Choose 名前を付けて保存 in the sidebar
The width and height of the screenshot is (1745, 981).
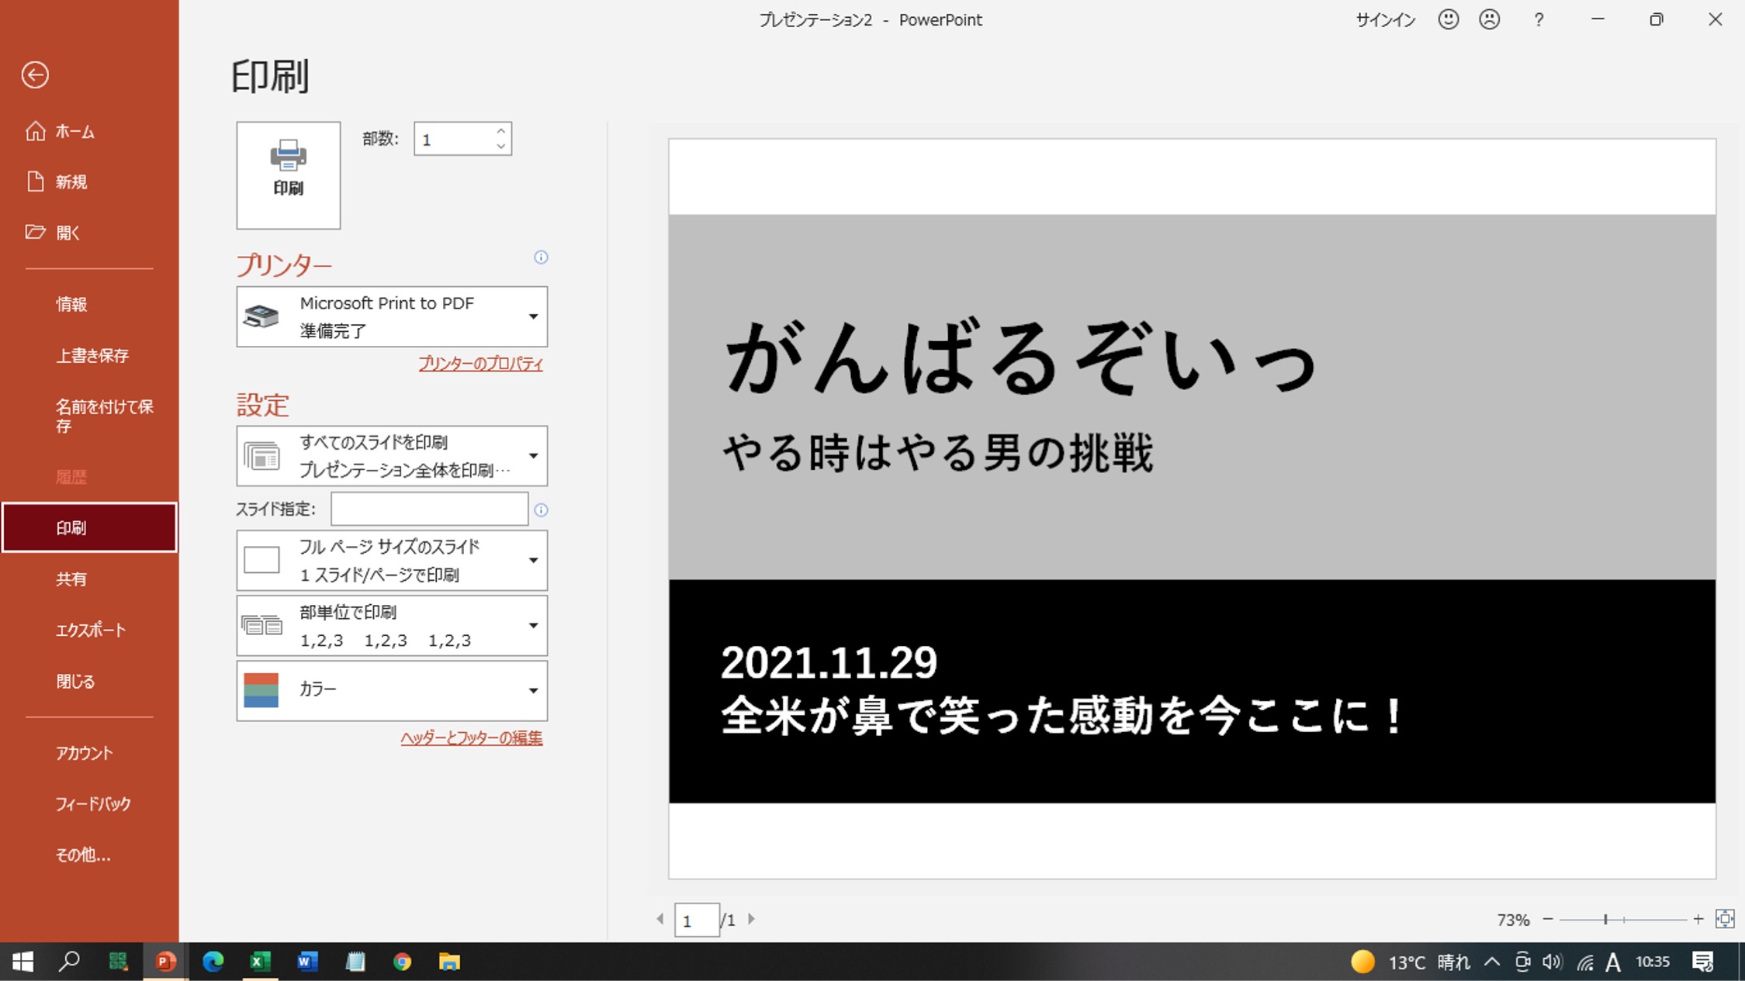89,416
